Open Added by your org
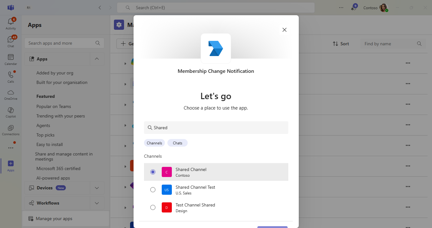Image resolution: width=432 pixels, height=228 pixels. click(x=55, y=73)
